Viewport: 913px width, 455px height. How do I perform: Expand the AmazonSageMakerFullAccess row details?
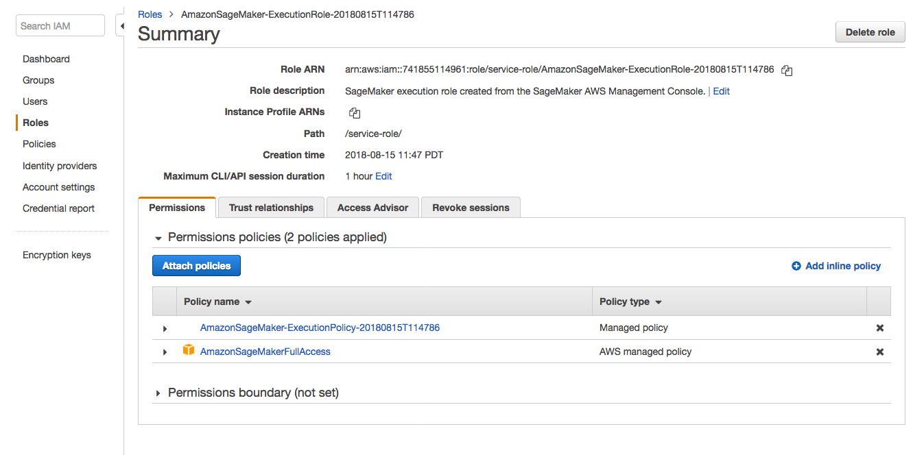pyautogui.click(x=165, y=352)
